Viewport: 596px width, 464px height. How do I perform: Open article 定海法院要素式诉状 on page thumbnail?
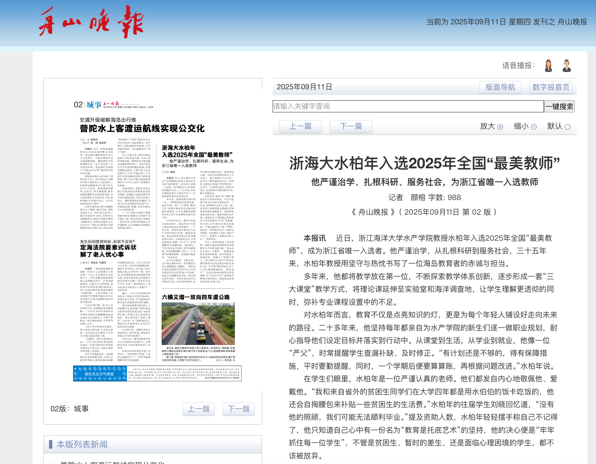tap(108, 251)
